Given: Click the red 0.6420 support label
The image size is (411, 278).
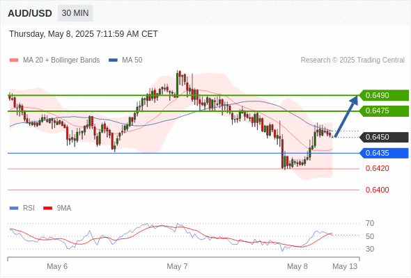Looking at the screenshot, I should [377, 168].
